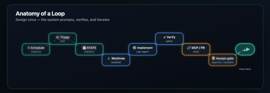Select the Verify gates node

(169, 39)
